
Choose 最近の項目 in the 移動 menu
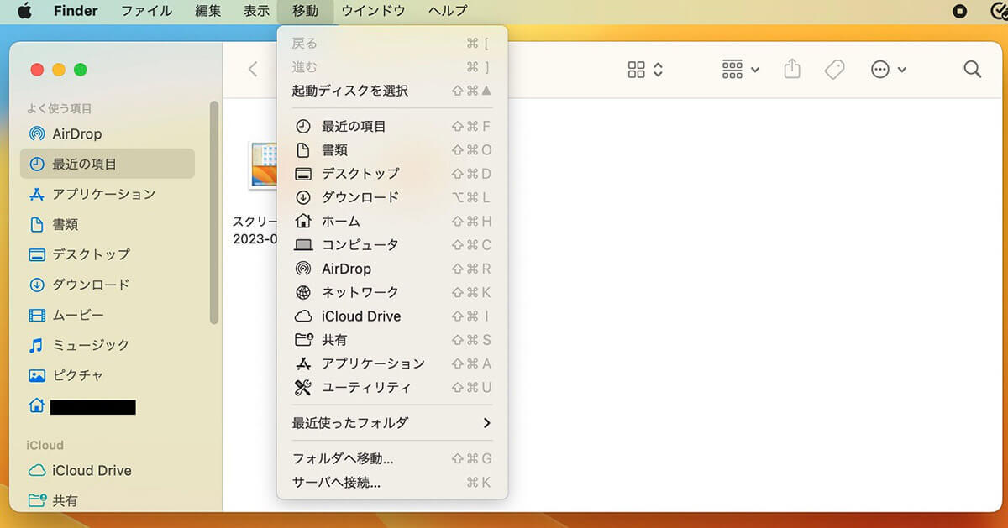click(x=391, y=127)
